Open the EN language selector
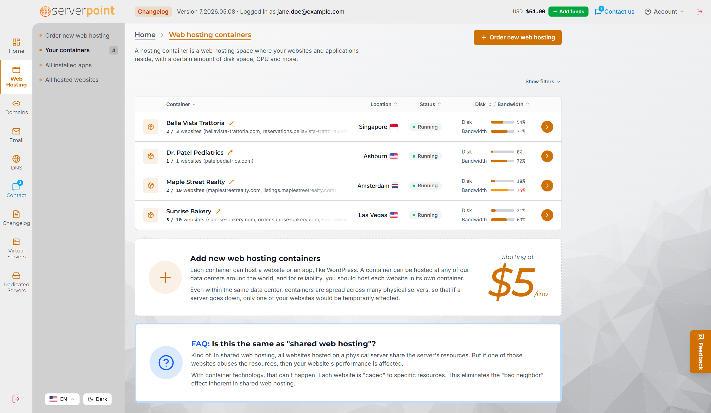 (62, 399)
